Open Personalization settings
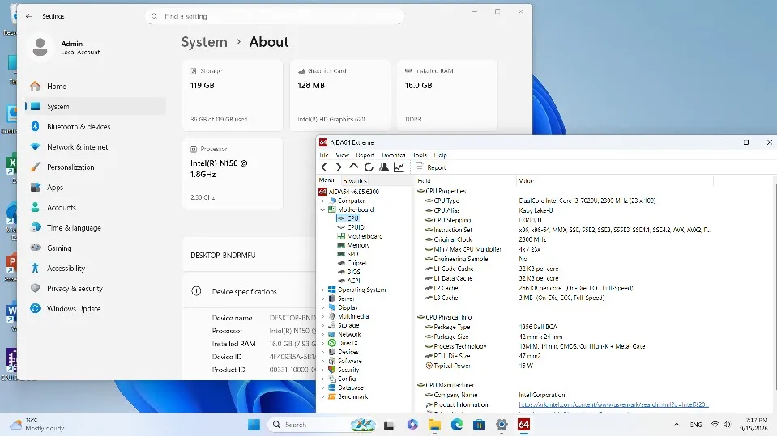 (x=95, y=167)
